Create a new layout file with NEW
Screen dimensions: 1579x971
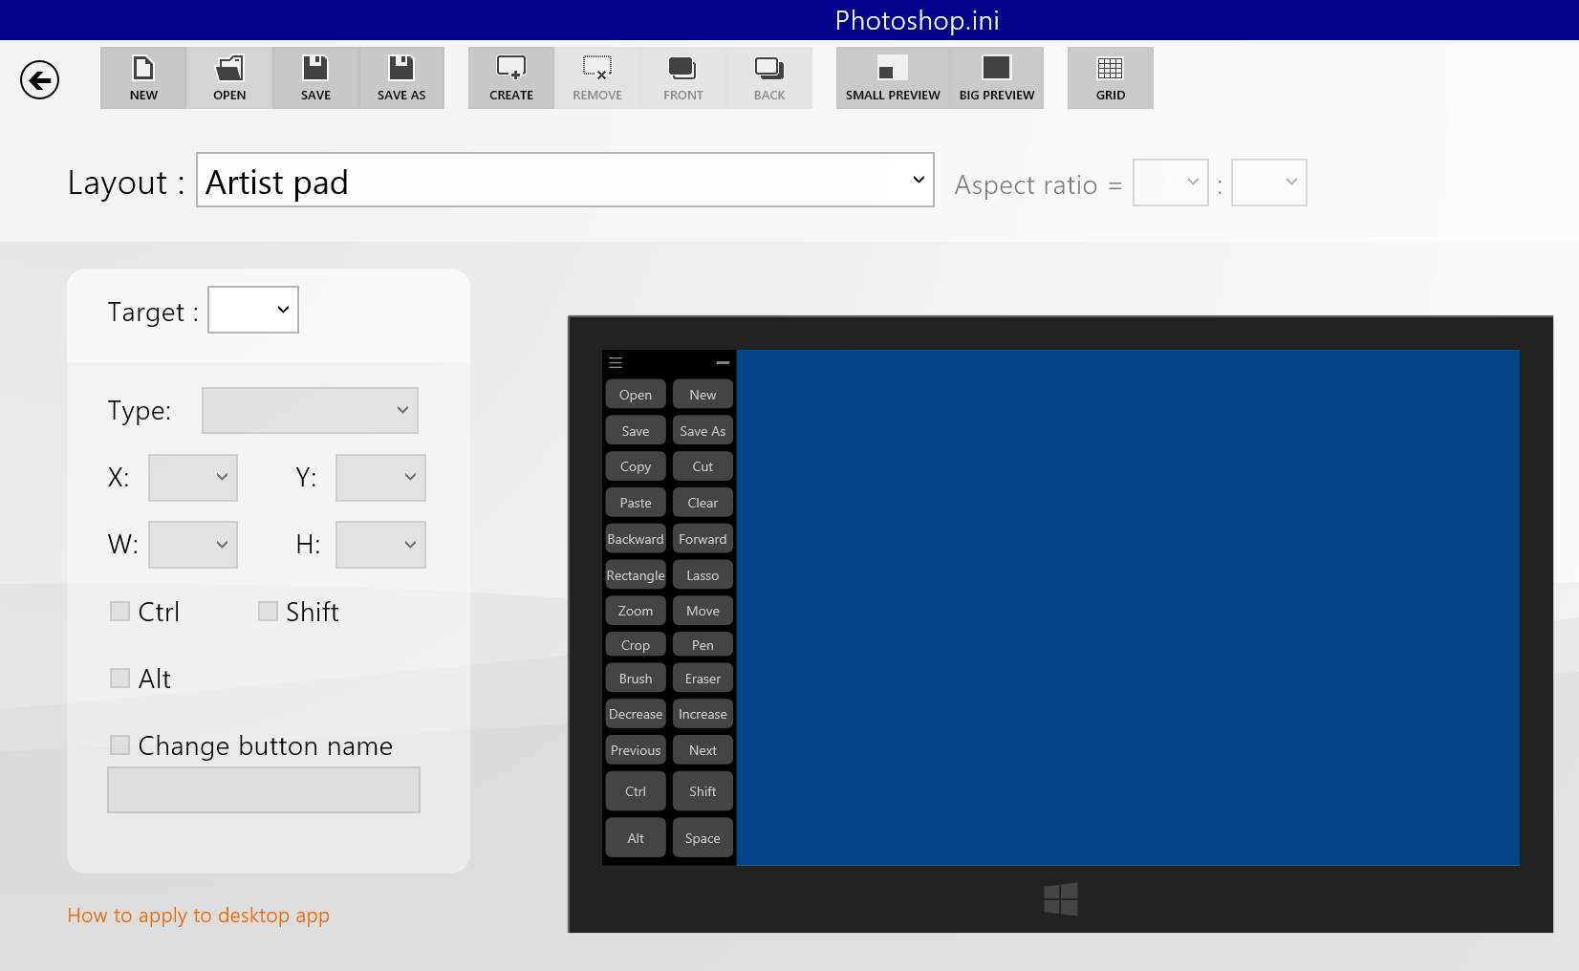(143, 77)
